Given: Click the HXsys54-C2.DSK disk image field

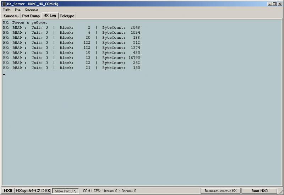Looking at the screenshot, I should [x=33, y=191].
